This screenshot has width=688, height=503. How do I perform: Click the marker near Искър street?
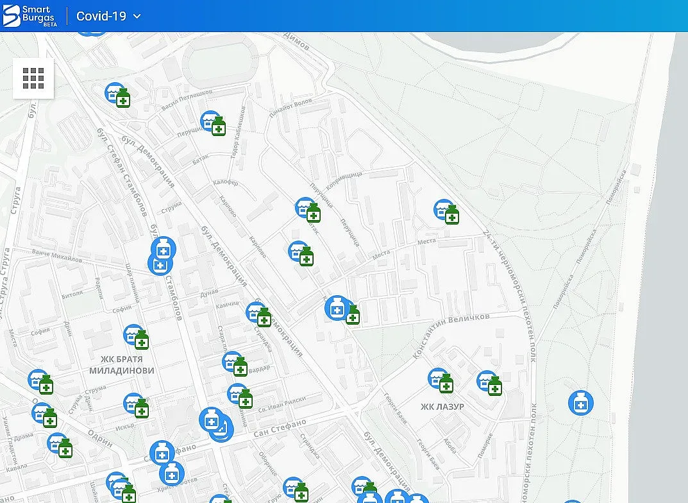click(x=136, y=405)
